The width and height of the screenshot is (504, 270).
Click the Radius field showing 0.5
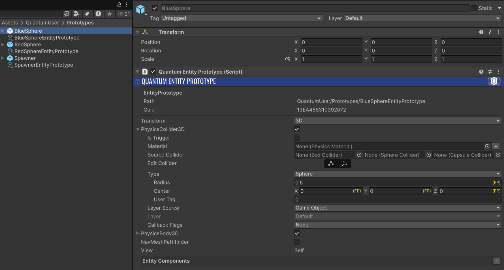point(398,183)
